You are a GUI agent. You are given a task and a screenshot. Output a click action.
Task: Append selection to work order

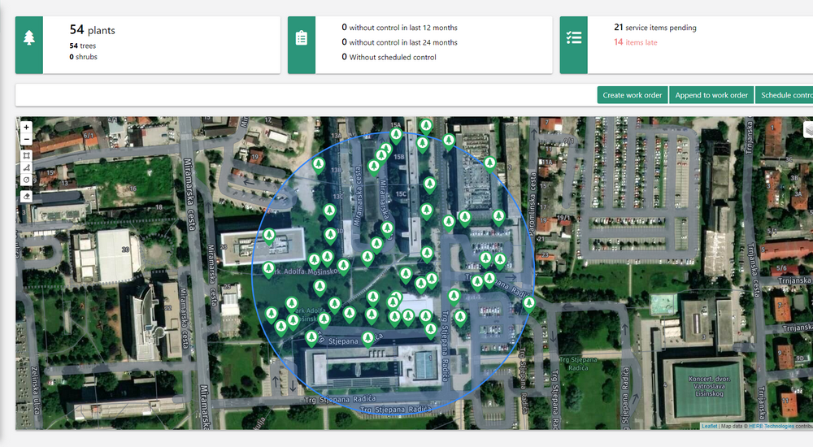(x=711, y=95)
